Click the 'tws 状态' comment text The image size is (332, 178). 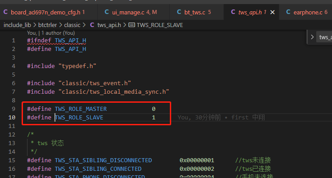coord(50,143)
